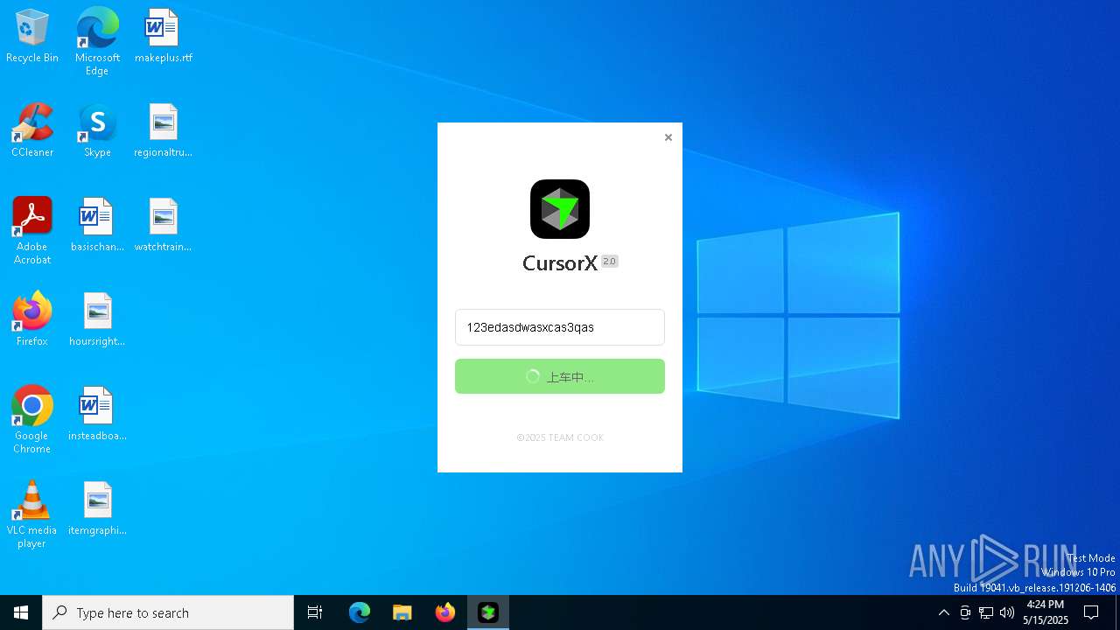Open the Microsoft Edge desktop shortcut

point(97,42)
